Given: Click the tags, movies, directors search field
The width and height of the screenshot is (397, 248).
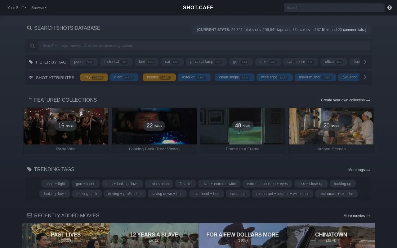Looking at the screenshot, I should pos(204,46).
